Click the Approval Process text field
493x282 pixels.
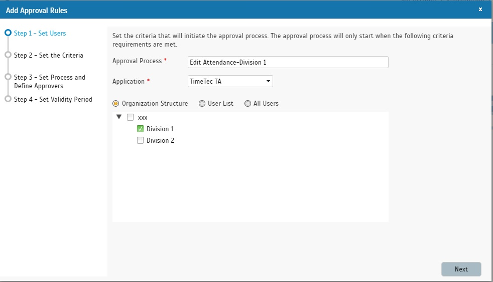coord(288,62)
